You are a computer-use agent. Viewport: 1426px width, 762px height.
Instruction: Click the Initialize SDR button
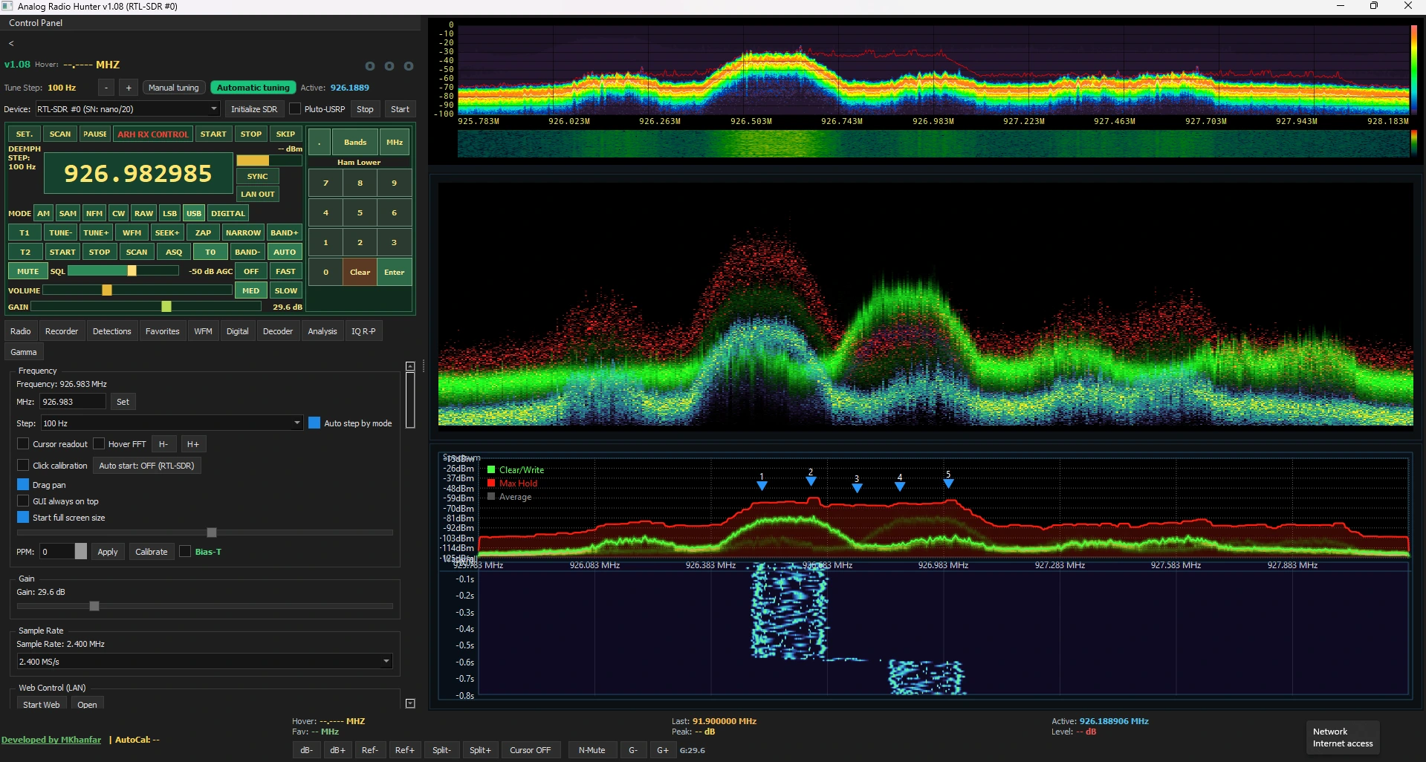click(254, 108)
